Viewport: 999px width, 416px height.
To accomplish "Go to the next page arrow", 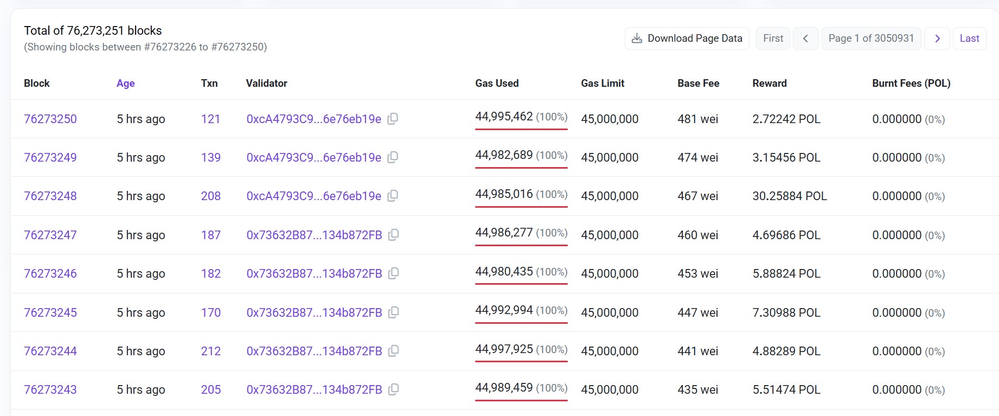I will 937,39.
